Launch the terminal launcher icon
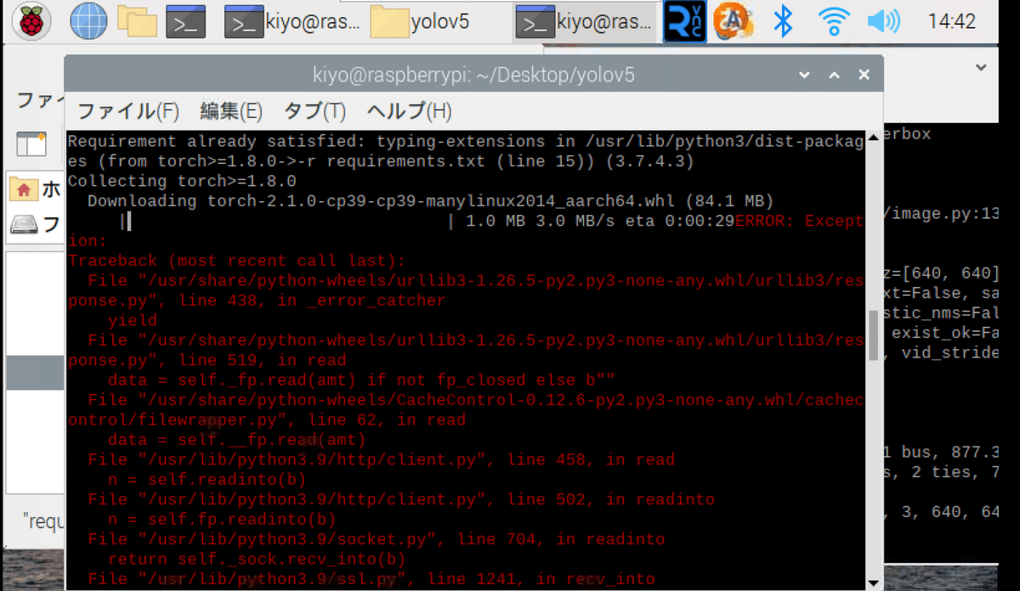This screenshot has height=591, width=1020. tap(185, 21)
